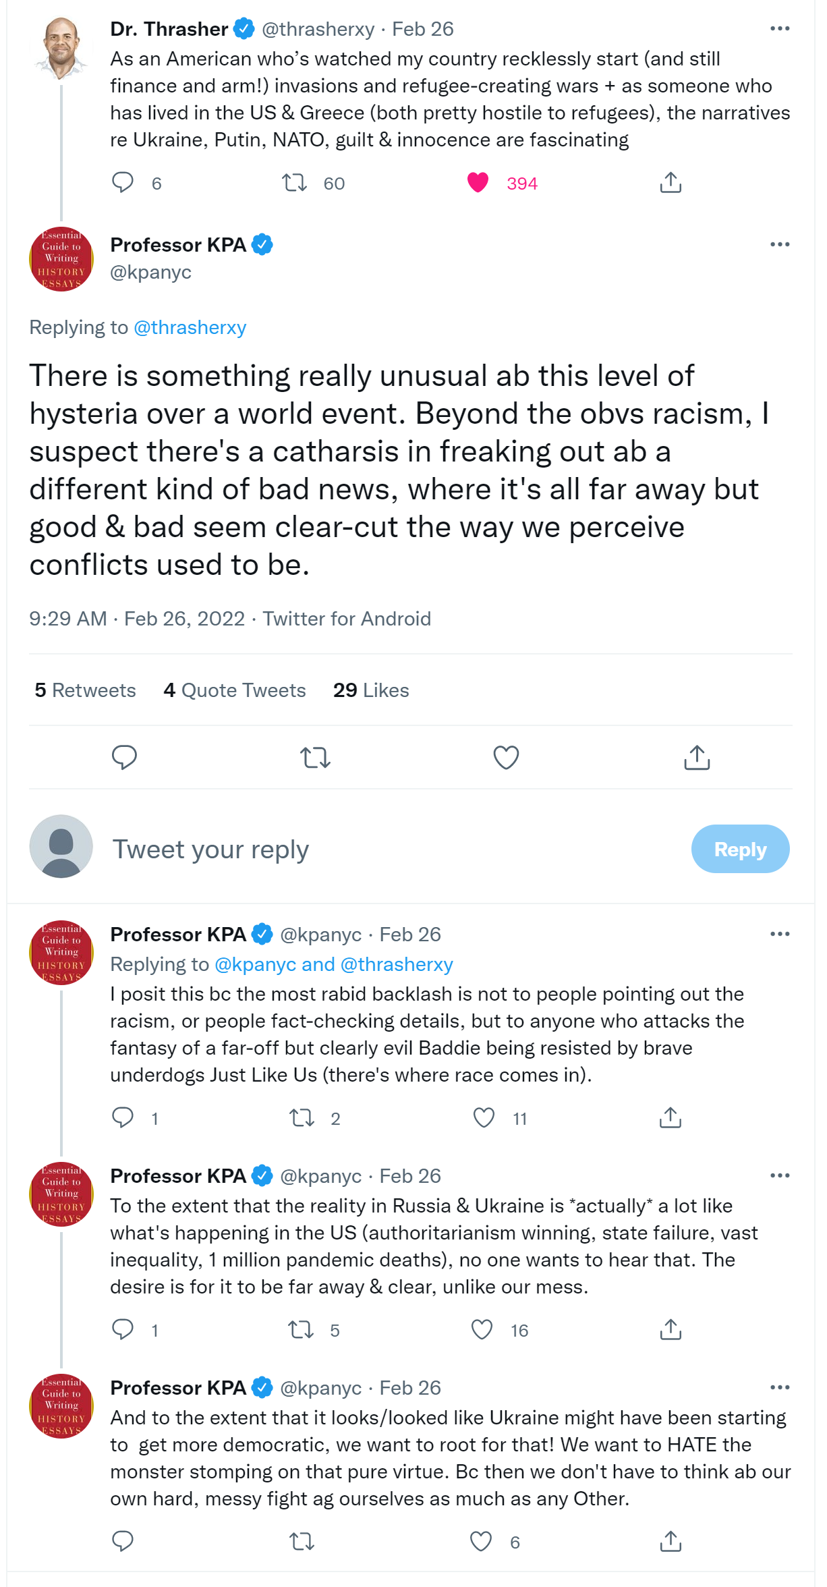This screenshot has width=827, height=1587.
Task: Open more options for Dr. Thrasher's tweet
Action: tap(780, 29)
